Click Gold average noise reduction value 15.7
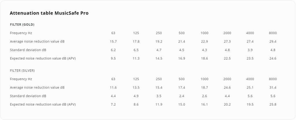Screen dimensions: 296x120 113,41
